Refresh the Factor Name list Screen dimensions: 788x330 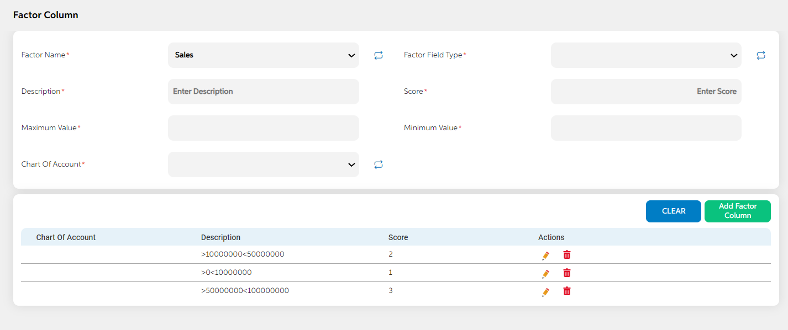click(x=379, y=55)
